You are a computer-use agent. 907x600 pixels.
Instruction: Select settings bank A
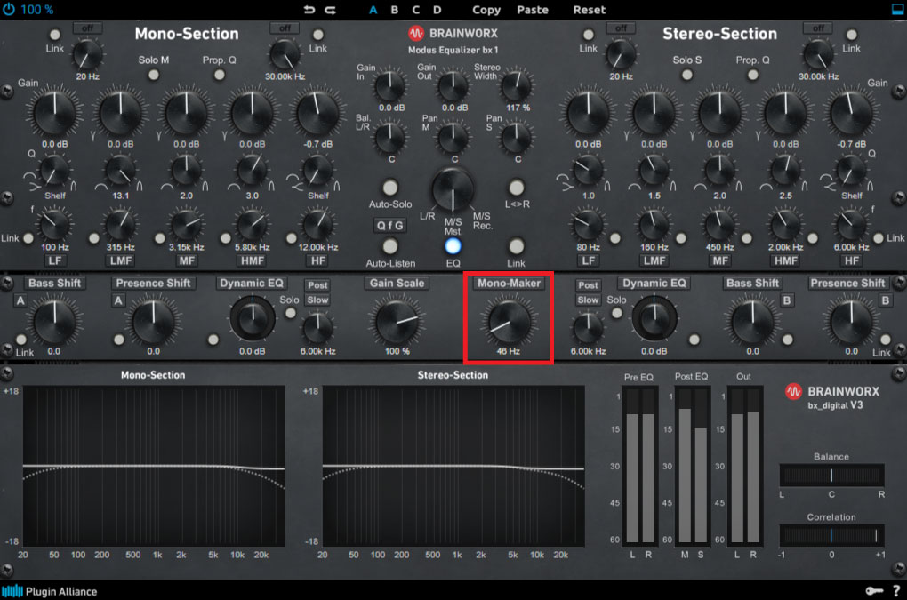373,10
